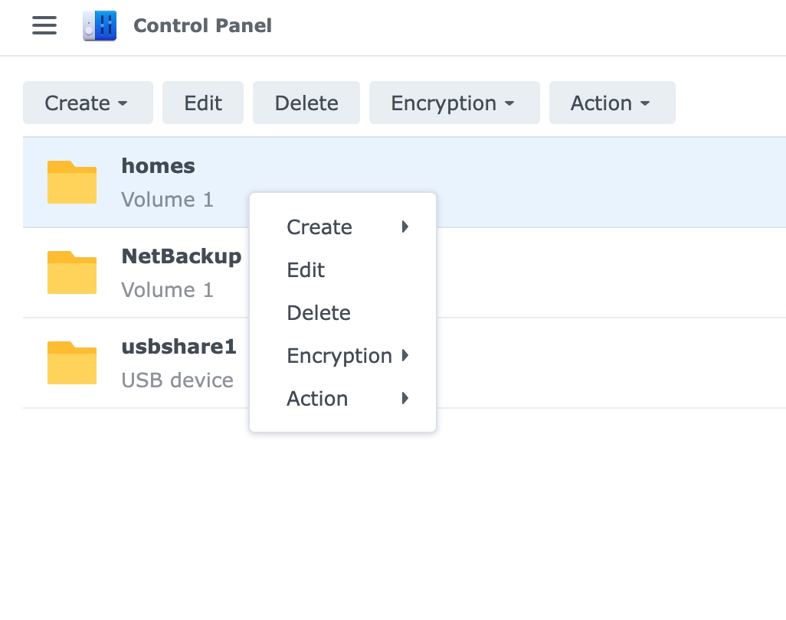Expand the Encryption submenu arrow in context menu
Screen dimensions: 786x620
click(x=405, y=356)
